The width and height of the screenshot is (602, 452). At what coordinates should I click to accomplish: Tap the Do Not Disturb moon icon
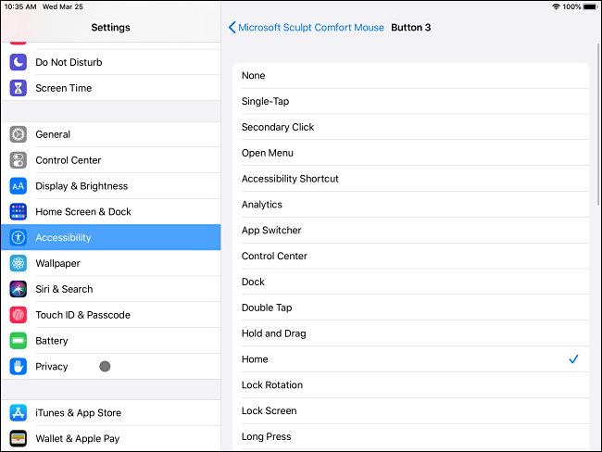pos(19,62)
